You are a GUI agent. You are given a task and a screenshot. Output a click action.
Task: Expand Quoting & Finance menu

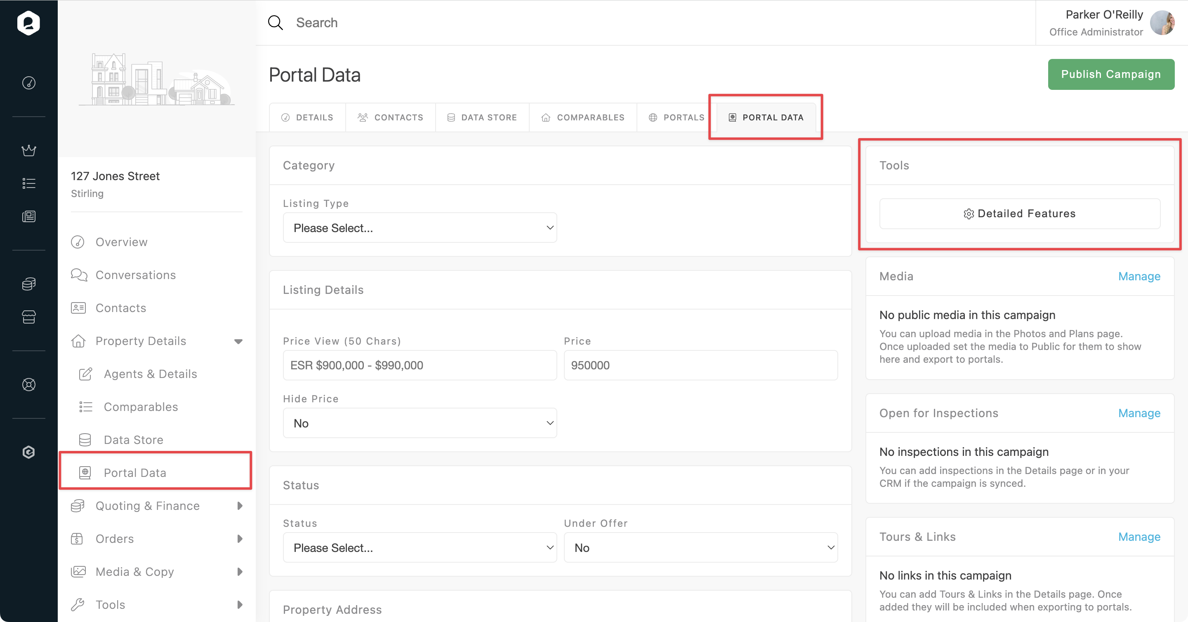point(239,506)
